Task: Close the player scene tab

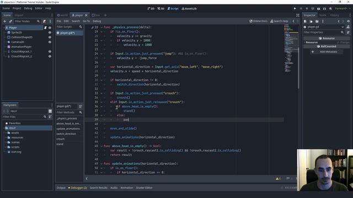Action: [86, 15]
